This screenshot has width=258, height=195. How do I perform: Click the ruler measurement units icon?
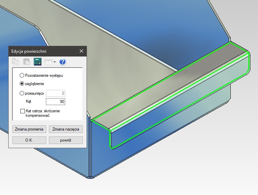[49, 62]
